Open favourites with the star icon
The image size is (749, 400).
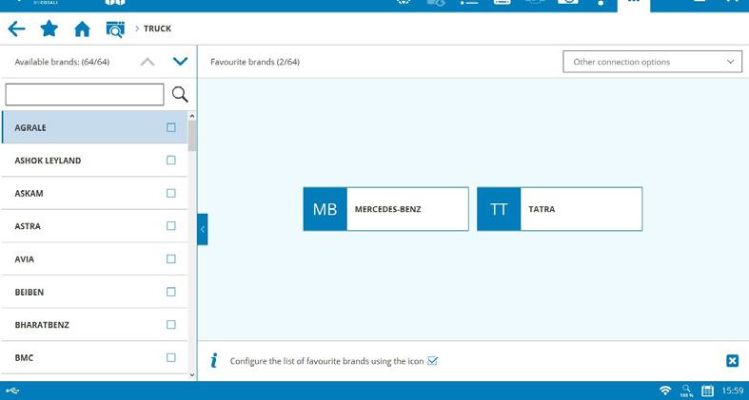point(49,29)
